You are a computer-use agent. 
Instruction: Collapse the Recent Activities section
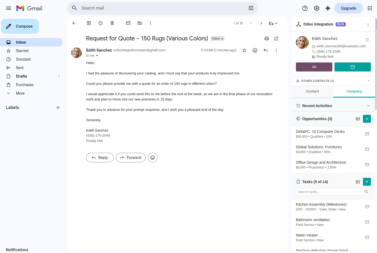[x=368, y=106]
